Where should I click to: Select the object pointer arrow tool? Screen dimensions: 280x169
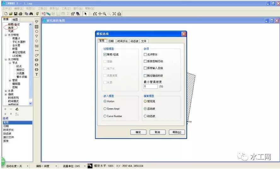click(x=85, y=14)
